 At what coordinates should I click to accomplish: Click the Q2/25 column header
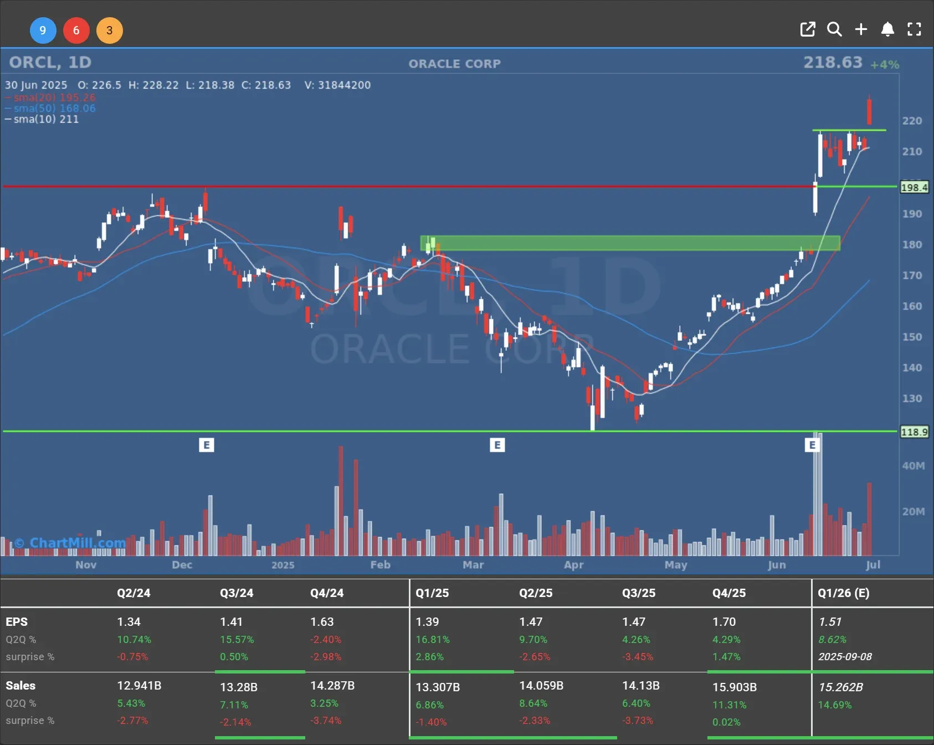tap(536, 593)
